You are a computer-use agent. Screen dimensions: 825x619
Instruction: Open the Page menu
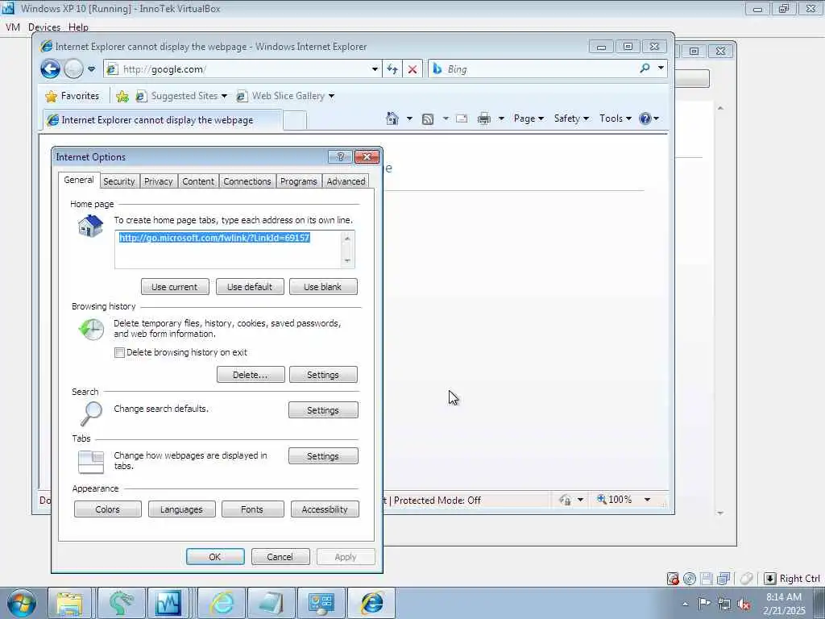click(x=529, y=118)
